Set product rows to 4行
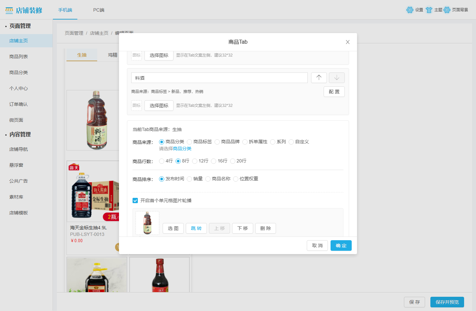The image size is (476, 311). pos(162,161)
